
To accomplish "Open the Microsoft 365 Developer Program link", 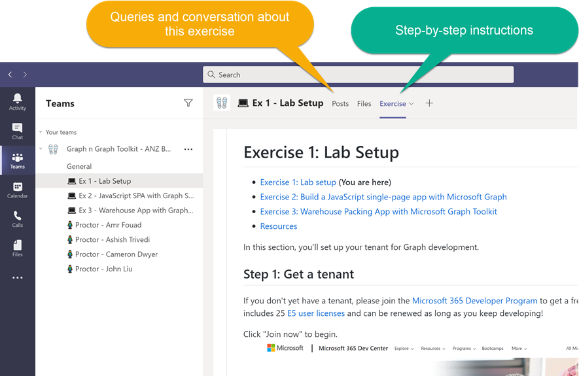I will click(x=474, y=301).
